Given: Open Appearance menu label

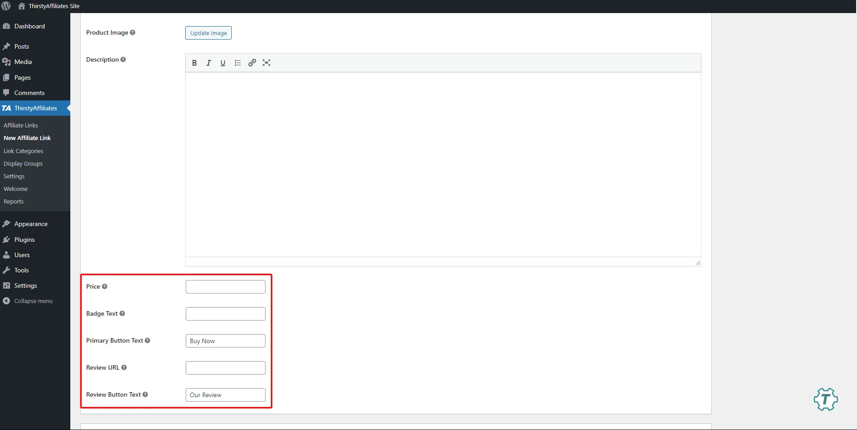Looking at the screenshot, I should pyautogui.click(x=31, y=224).
